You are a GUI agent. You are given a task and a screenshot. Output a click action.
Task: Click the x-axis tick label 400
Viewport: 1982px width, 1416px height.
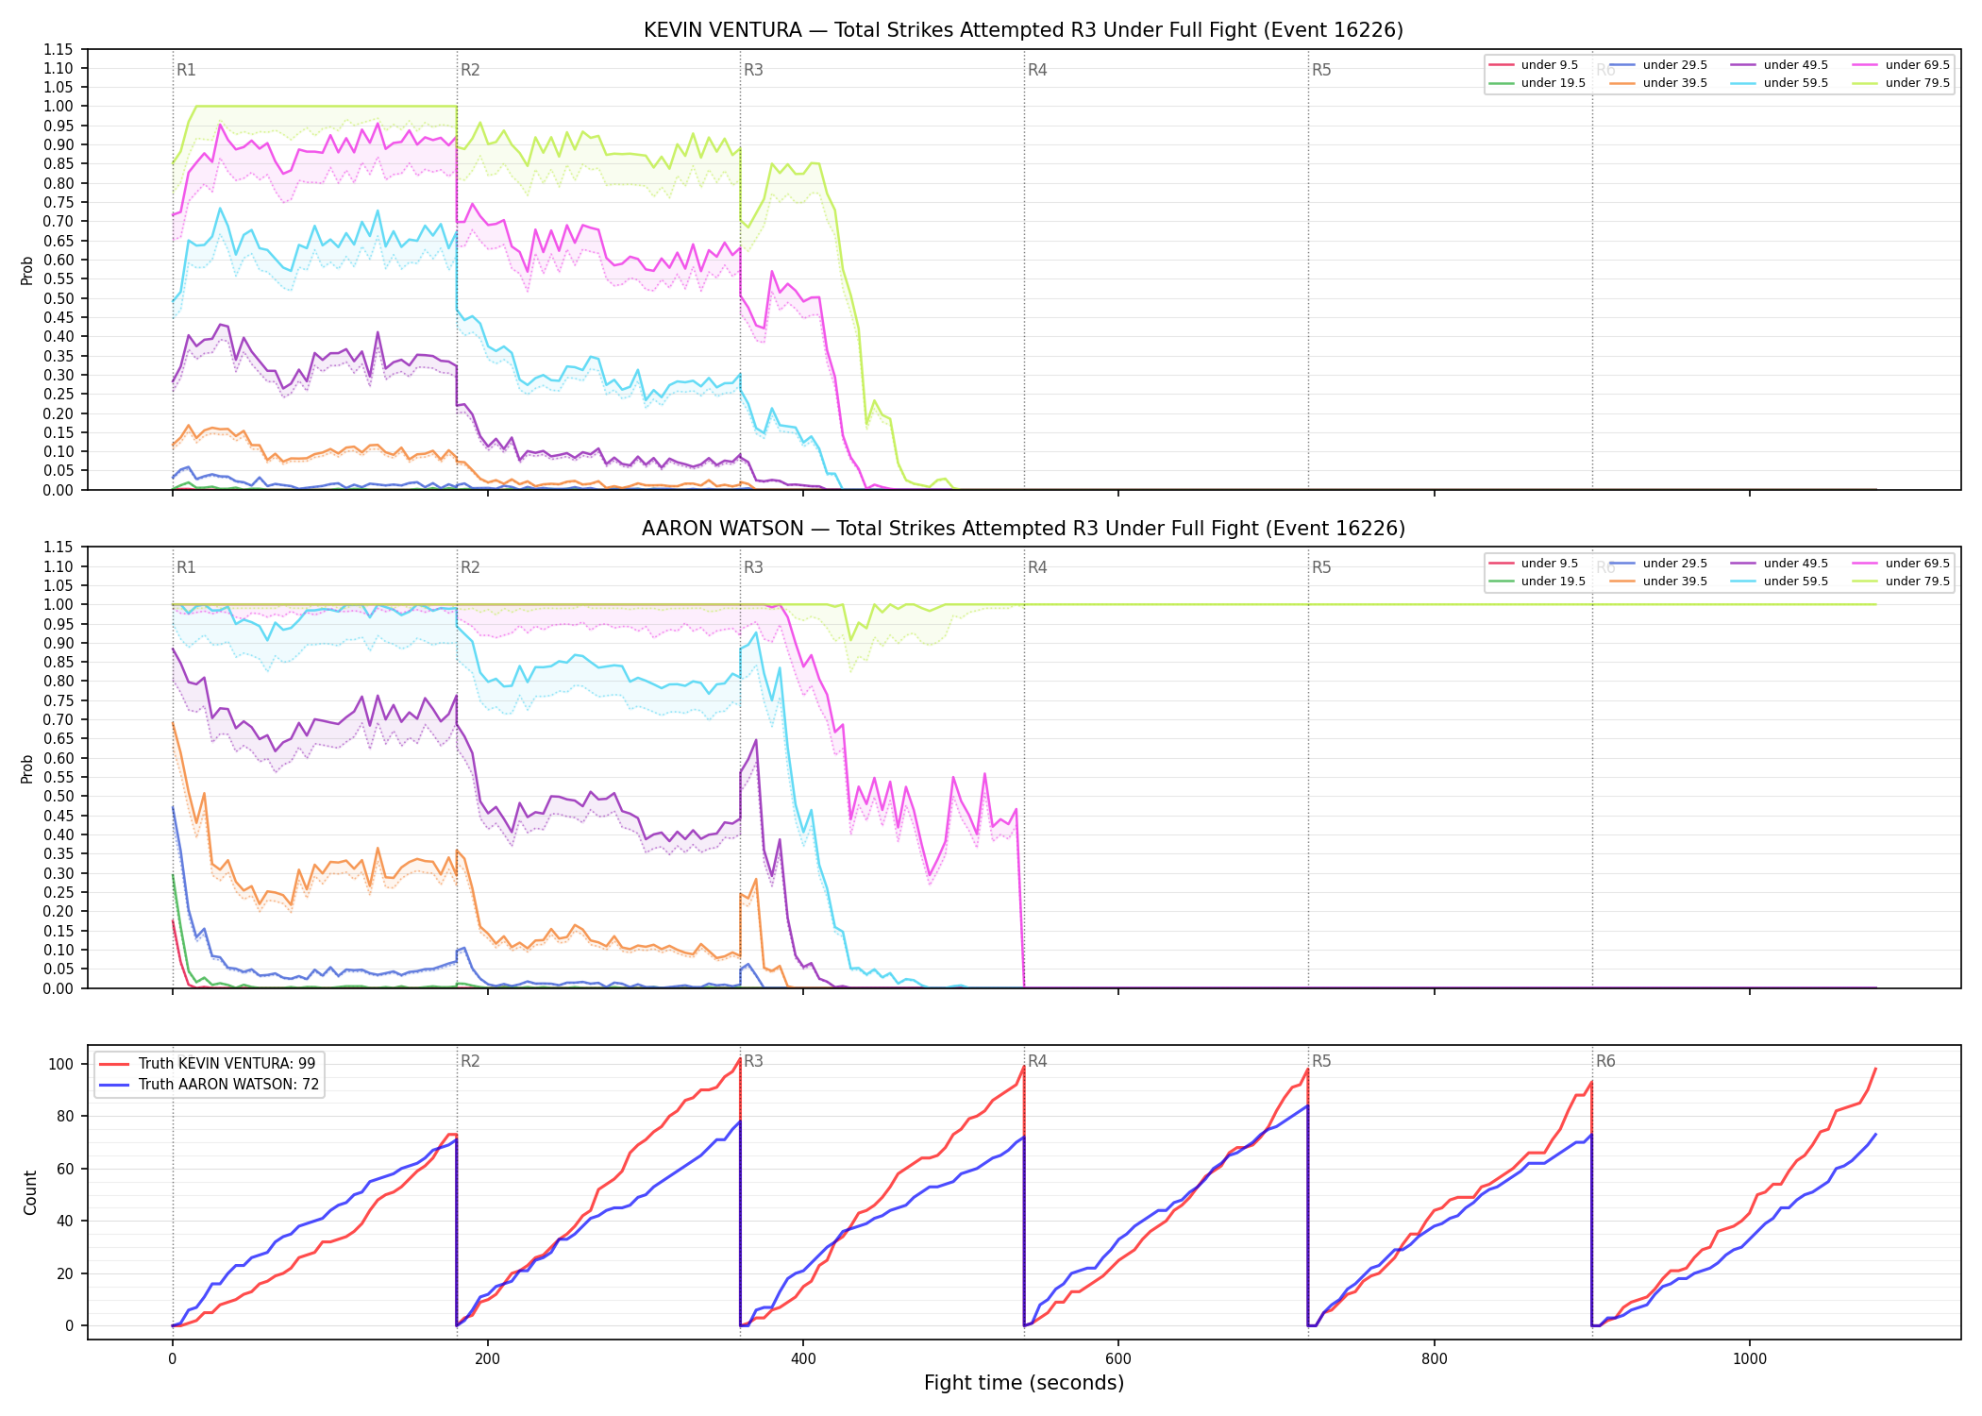click(x=803, y=1358)
